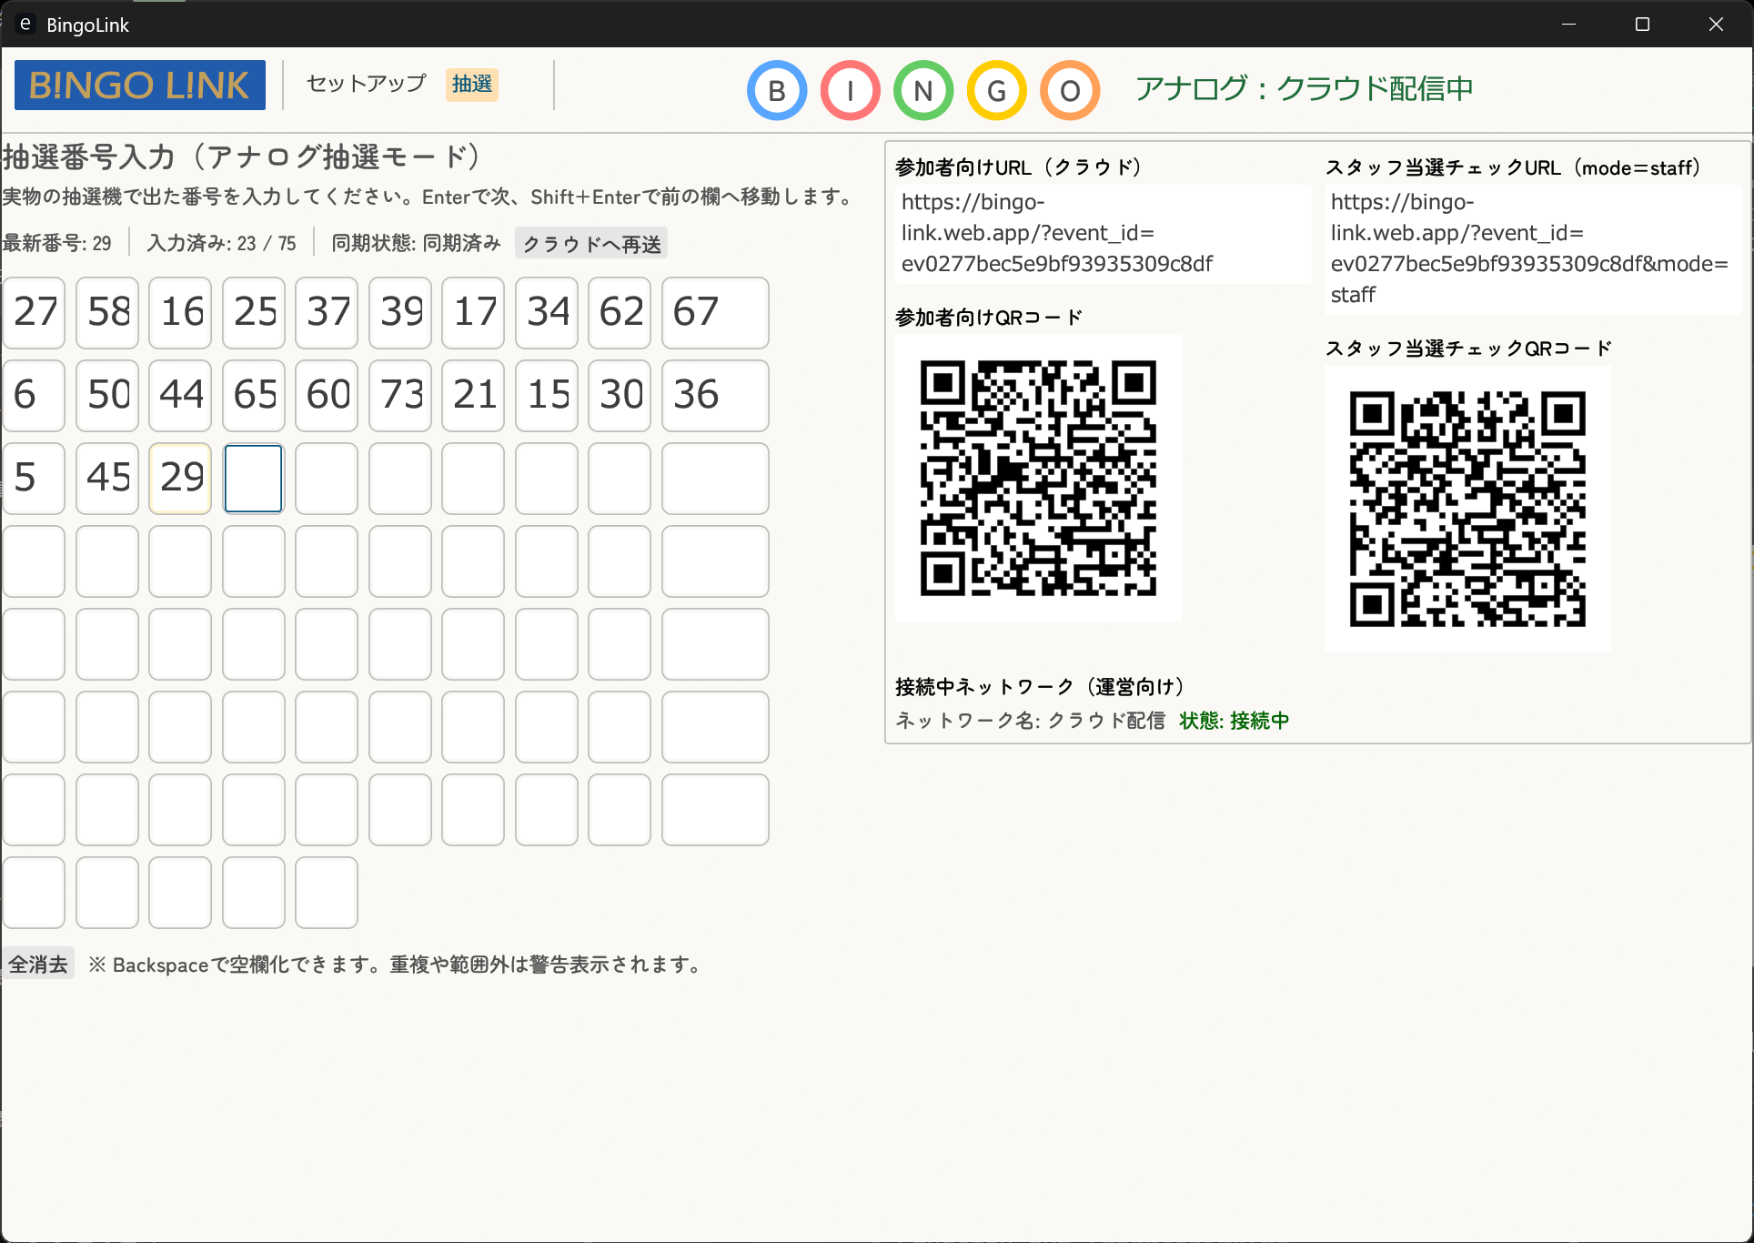Click the staff check QR code image

1467,509
